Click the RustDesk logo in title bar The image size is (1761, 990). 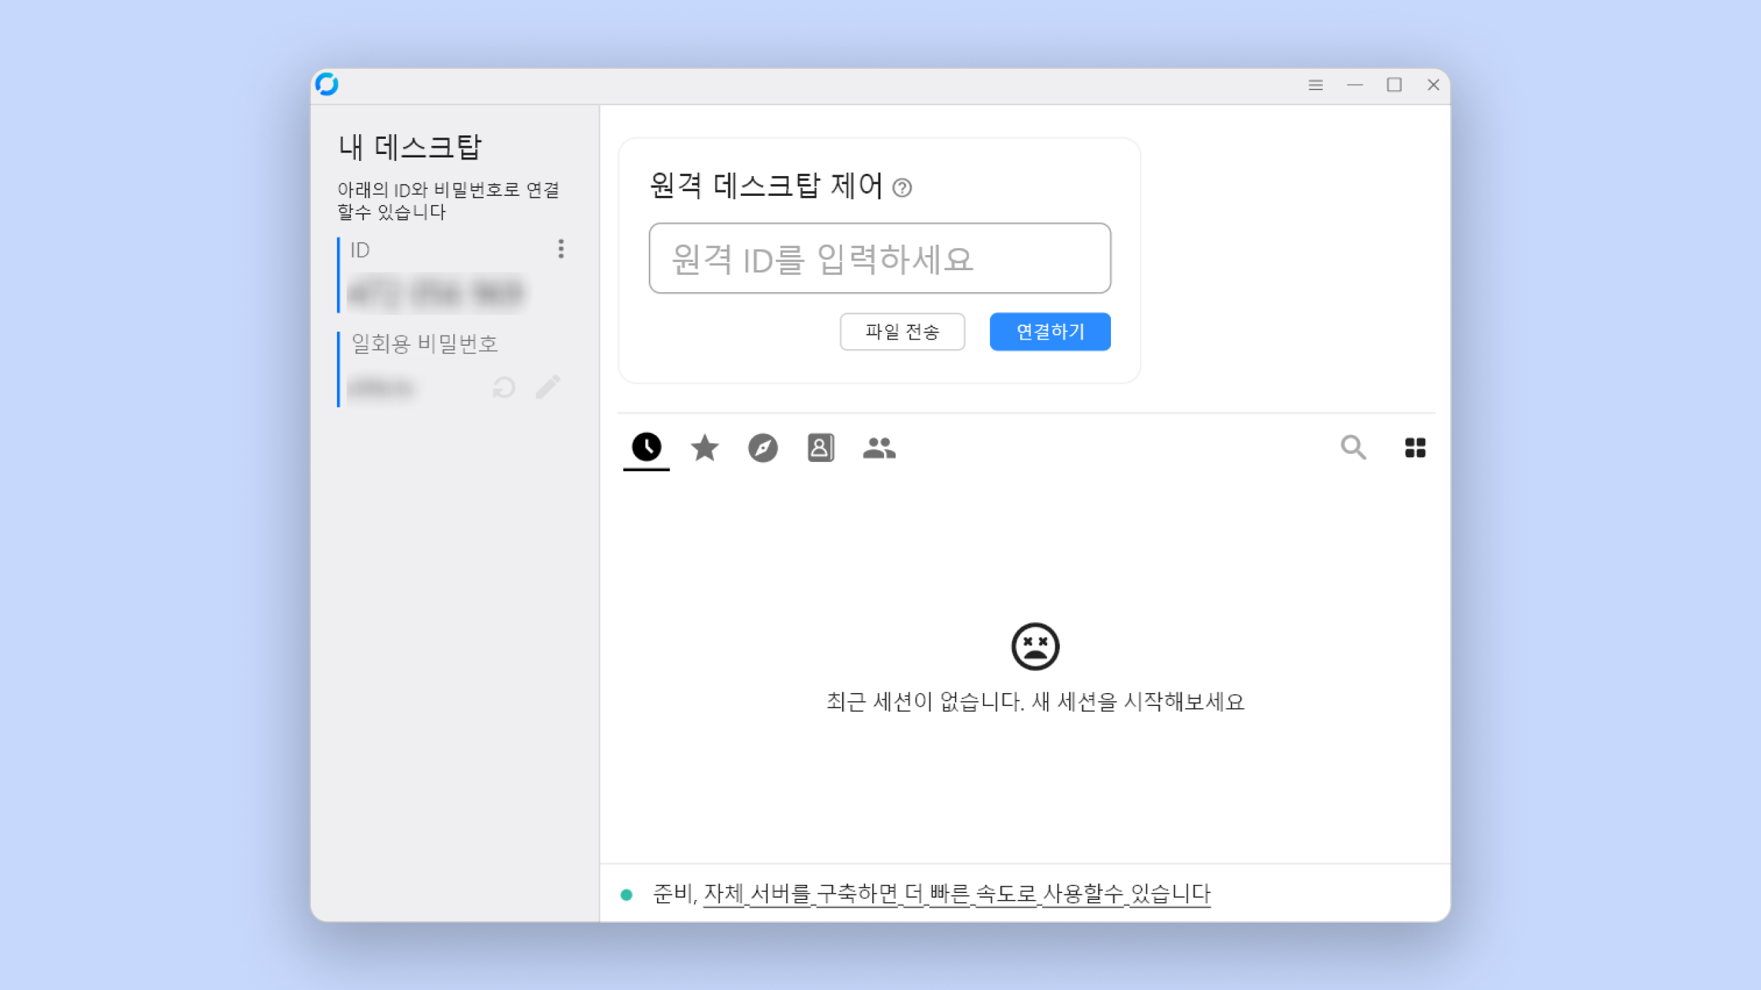327,85
